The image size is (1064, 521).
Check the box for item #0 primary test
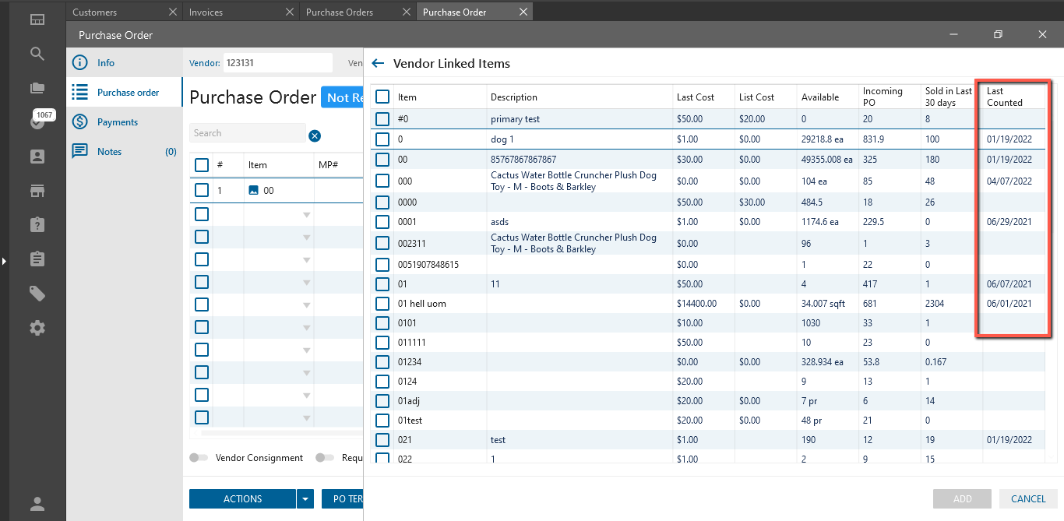382,119
